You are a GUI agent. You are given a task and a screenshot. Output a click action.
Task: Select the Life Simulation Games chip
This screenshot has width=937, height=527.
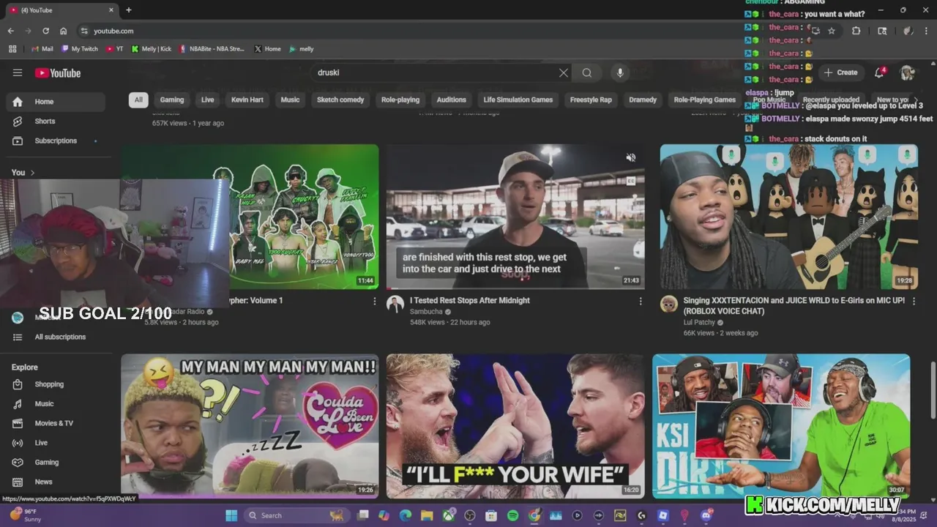518,100
